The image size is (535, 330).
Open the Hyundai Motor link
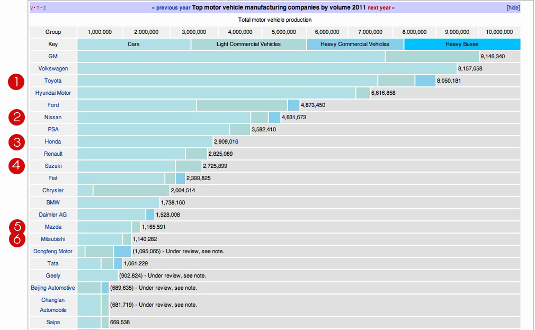[x=53, y=93]
